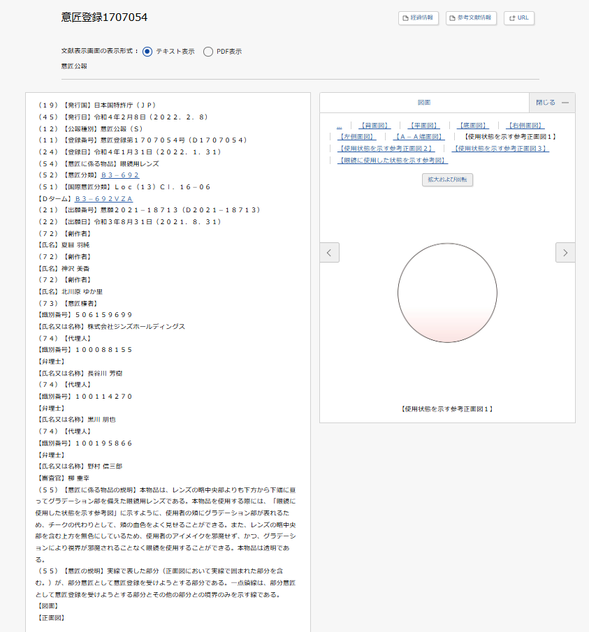Viewport: 589px width, 632px height.
Task: Click the ellipsis link for earlier drawings
Action: pyautogui.click(x=339, y=126)
